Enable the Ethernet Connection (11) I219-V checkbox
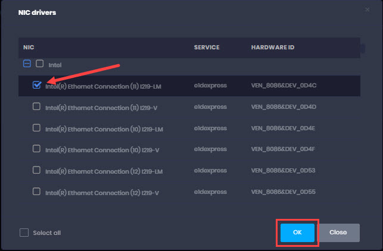Viewport: 383px width, 251px height. [x=37, y=106]
